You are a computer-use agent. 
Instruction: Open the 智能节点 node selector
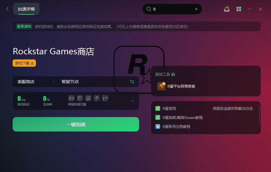tap(70, 82)
